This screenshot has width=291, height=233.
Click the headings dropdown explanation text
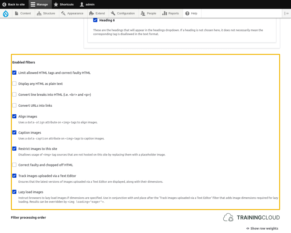coord(178,32)
